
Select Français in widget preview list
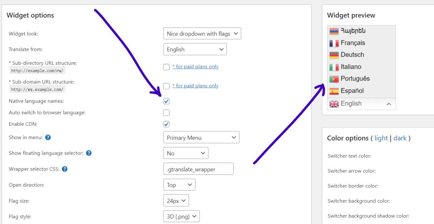[353, 43]
